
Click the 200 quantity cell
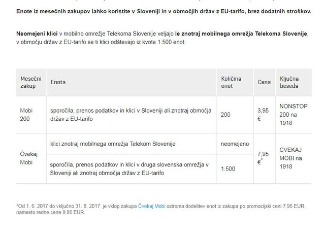click(235, 115)
